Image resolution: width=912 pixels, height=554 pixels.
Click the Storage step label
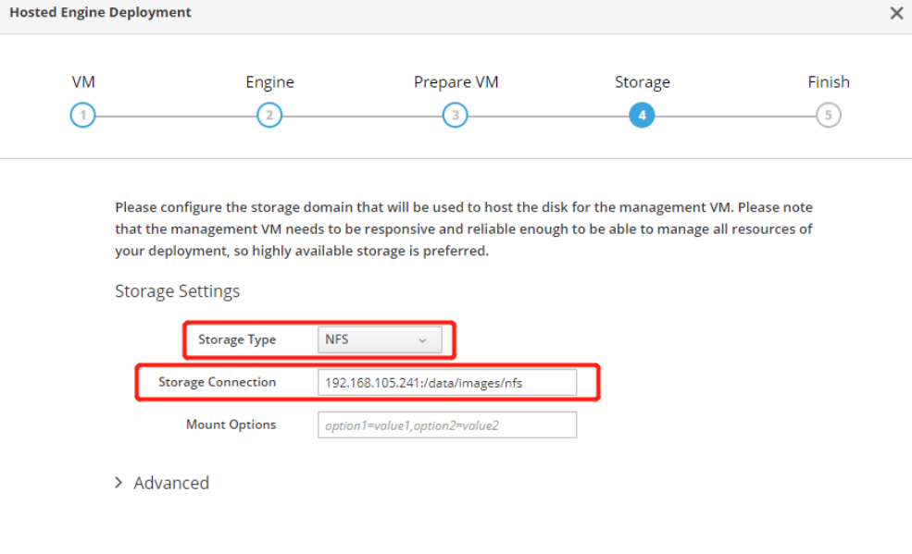(642, 82)
